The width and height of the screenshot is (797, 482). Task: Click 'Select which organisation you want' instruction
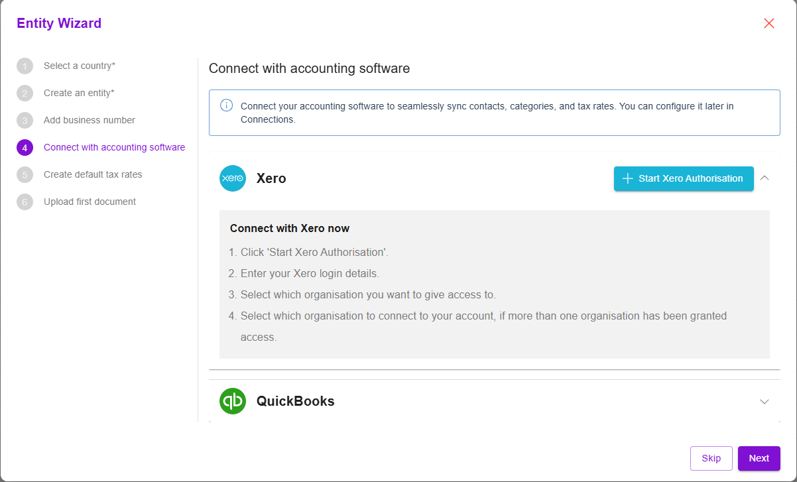tap(368, 294)
